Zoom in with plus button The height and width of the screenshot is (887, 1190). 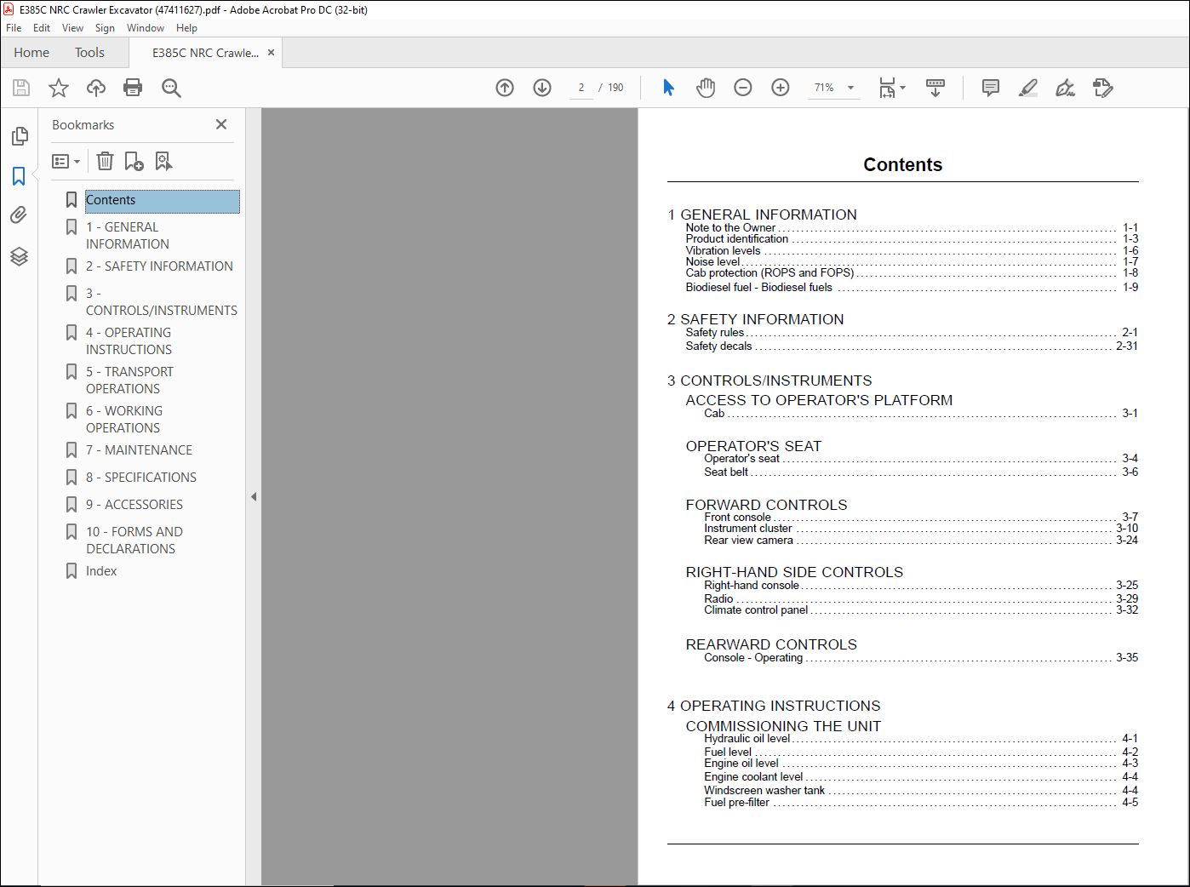(781, 88)
